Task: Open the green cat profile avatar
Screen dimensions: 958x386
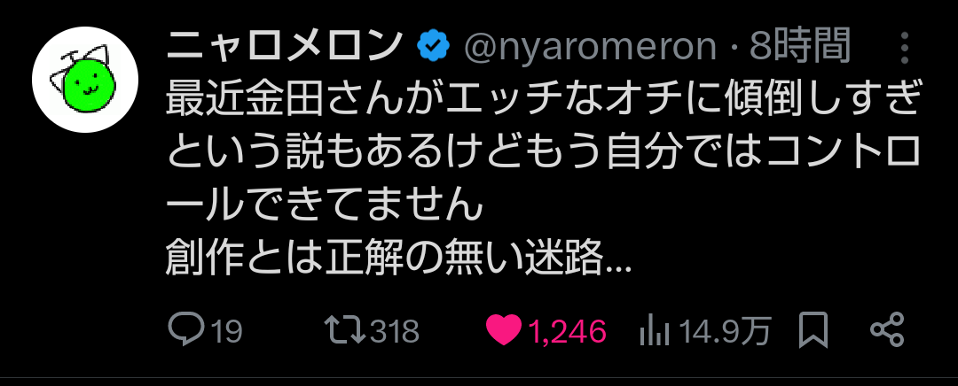Action: (85, 80)
